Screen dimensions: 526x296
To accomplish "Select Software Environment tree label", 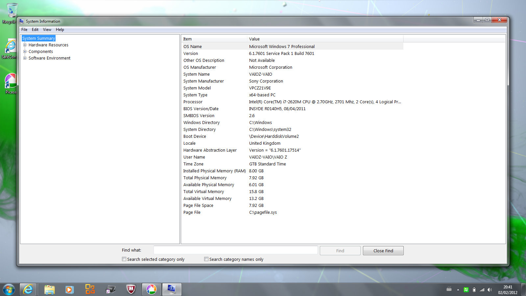I will tap(49, 58).
